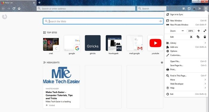
Task: Click the back navigation arrow
Action: pyautogui.click(x=4, y=9)
